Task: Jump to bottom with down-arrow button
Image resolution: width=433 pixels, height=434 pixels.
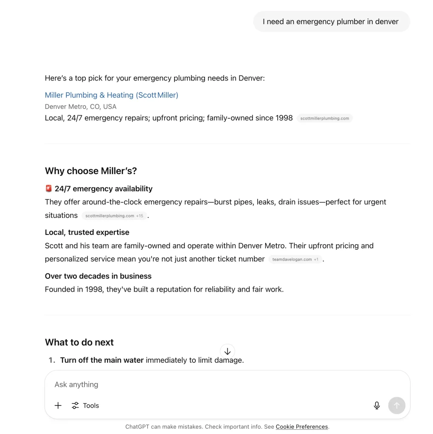Action: [x=228, y=351]
